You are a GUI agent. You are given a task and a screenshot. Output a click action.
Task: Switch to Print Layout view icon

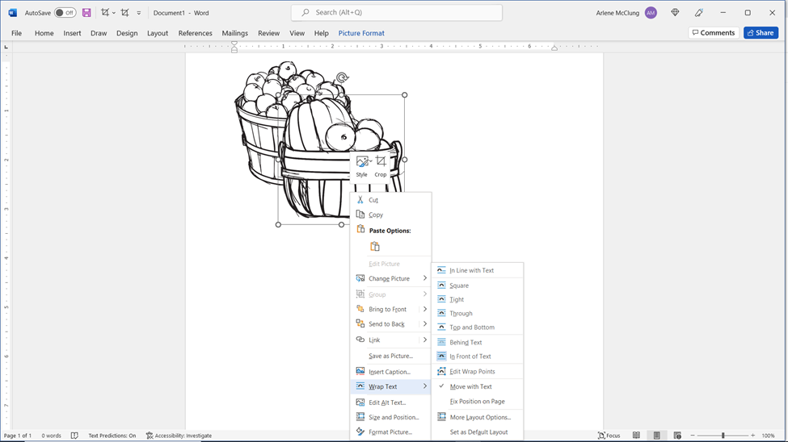[x=657, y=436]
